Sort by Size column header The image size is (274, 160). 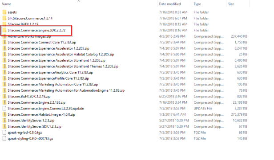pyautogui.click(x=231, y=4)
